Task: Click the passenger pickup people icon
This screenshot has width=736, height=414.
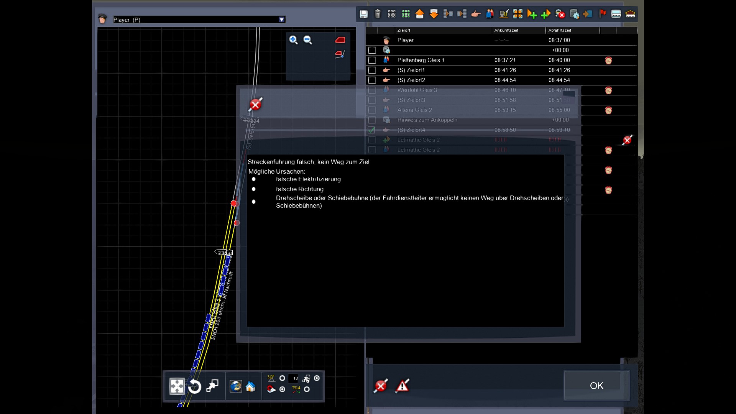Action: [490, 14]
